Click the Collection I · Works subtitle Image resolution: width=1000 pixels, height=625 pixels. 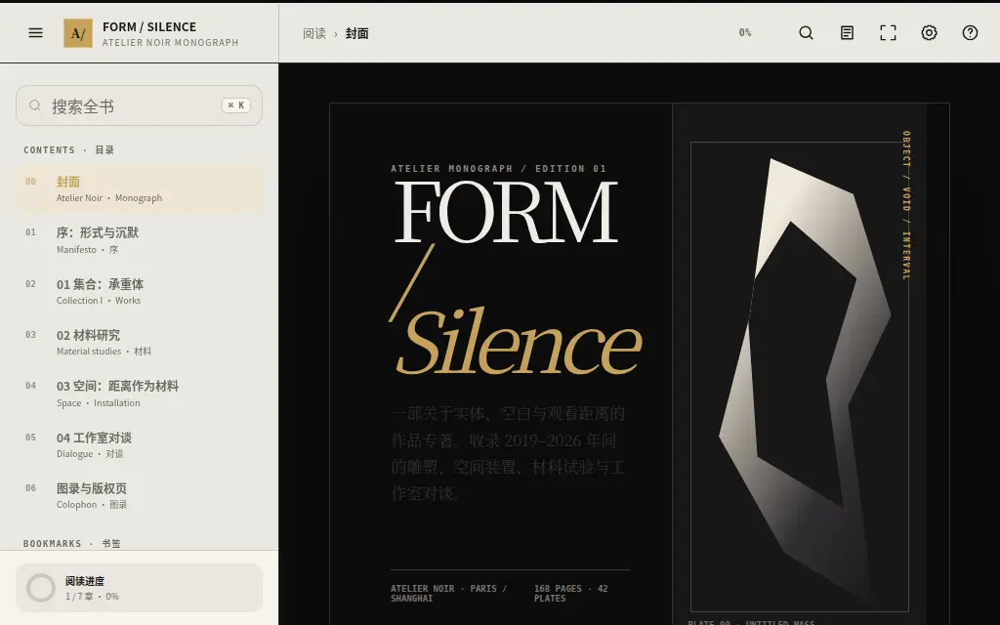pyautogui.click(x=99, y=301)
